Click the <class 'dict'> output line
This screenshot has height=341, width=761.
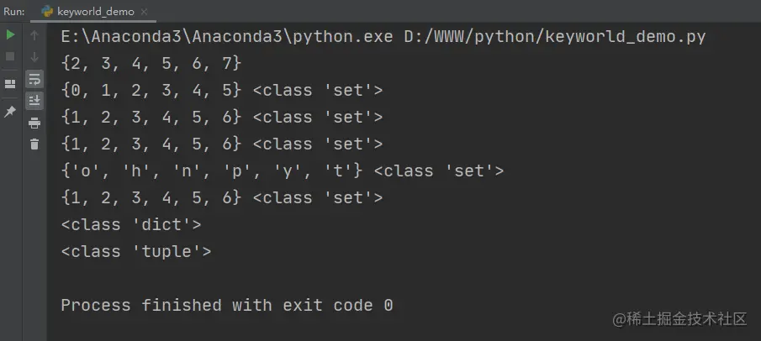tap(131, 224)
